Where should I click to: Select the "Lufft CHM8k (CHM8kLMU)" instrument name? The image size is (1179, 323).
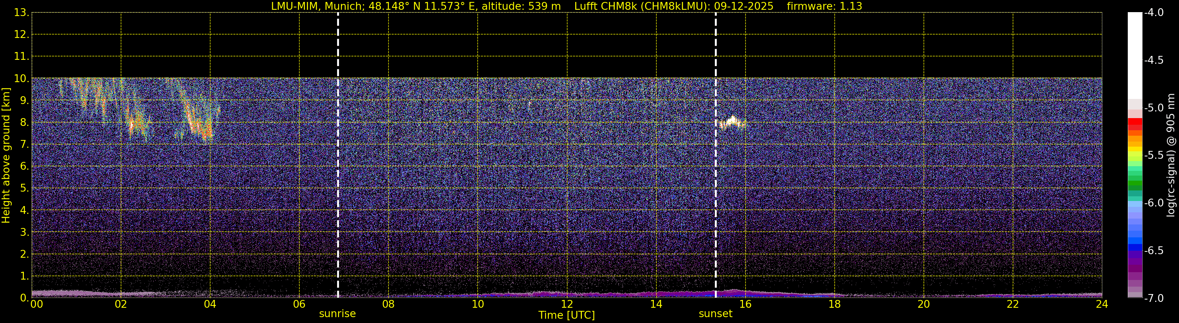[x=642, y=6]
